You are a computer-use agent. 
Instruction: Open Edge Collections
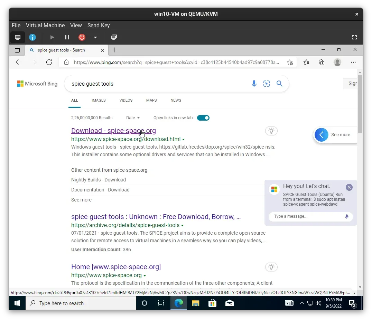point(322,62)
